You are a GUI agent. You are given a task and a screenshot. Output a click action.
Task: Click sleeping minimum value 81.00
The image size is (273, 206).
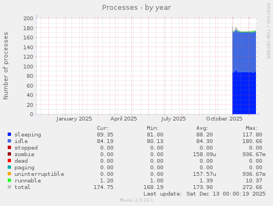coord(155,135)
